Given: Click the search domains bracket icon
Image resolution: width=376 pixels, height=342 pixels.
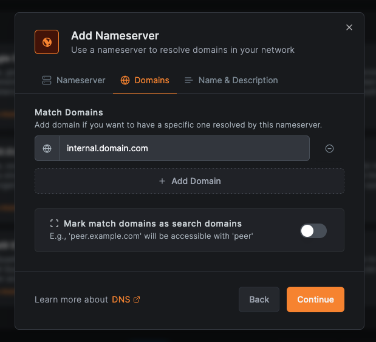Looking at the screenshot, I should point(55,224).
